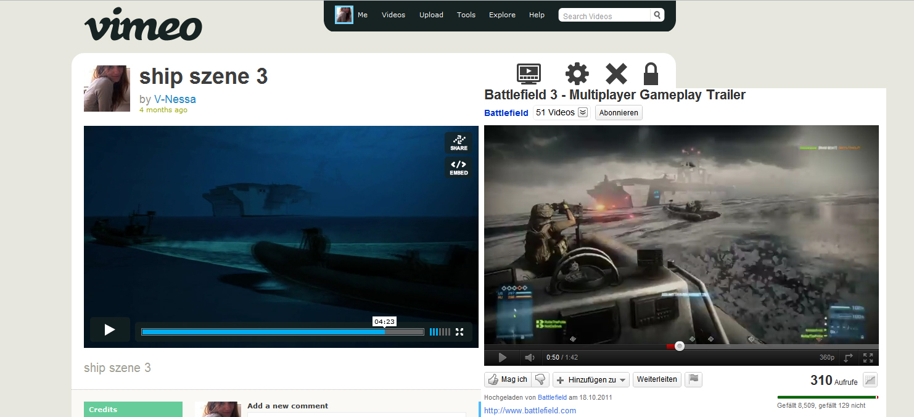
Task: Open the Battlefield uploader link
Action: click(x=552, y=397)
